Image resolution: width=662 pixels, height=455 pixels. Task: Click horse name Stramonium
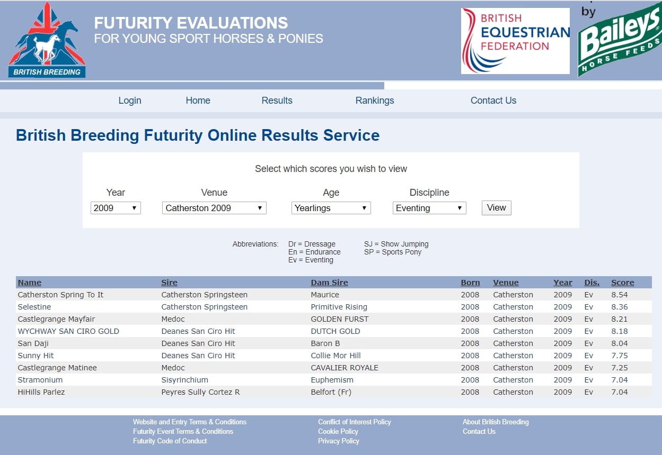tap(40, 380)
